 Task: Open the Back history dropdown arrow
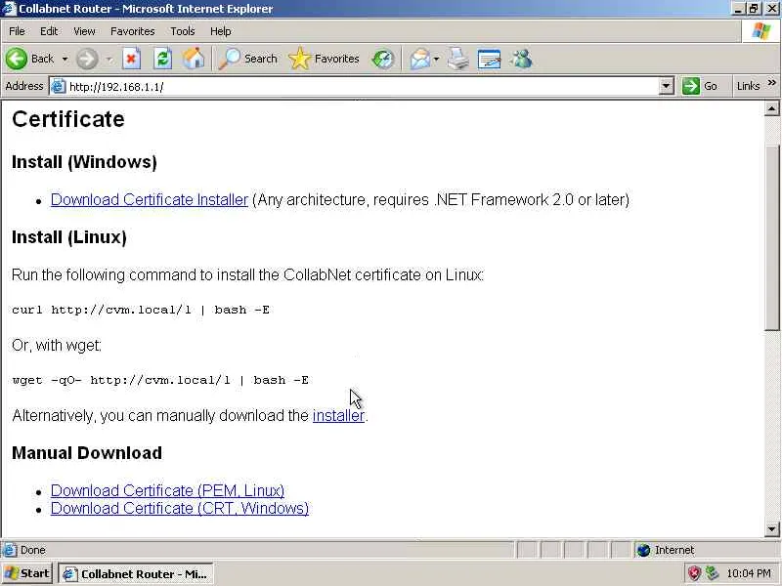[x=65, y=59]
